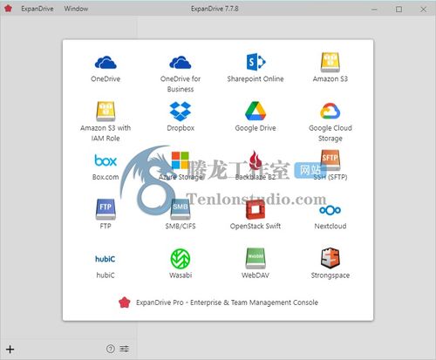
Task: Click the Strongspace text label
Action: [330, 275]
